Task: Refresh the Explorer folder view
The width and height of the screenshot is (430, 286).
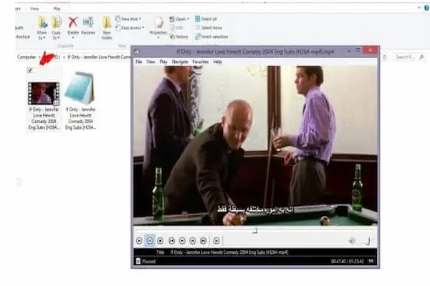Action: tap(384, 57)
